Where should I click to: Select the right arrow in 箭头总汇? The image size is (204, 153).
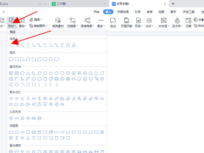tap(11, 99)
